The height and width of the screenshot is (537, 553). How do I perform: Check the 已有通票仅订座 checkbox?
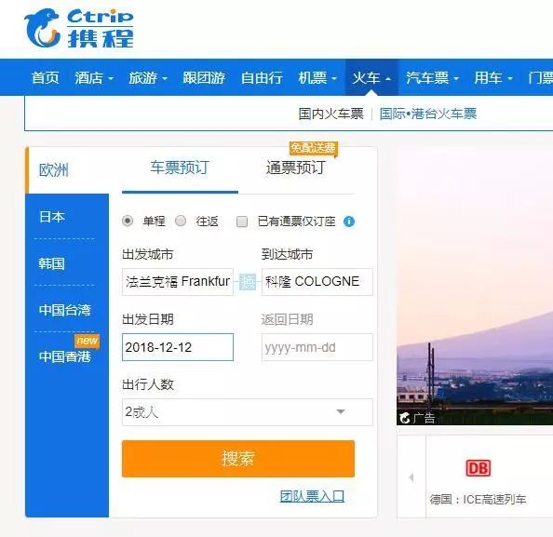(241, 222)
